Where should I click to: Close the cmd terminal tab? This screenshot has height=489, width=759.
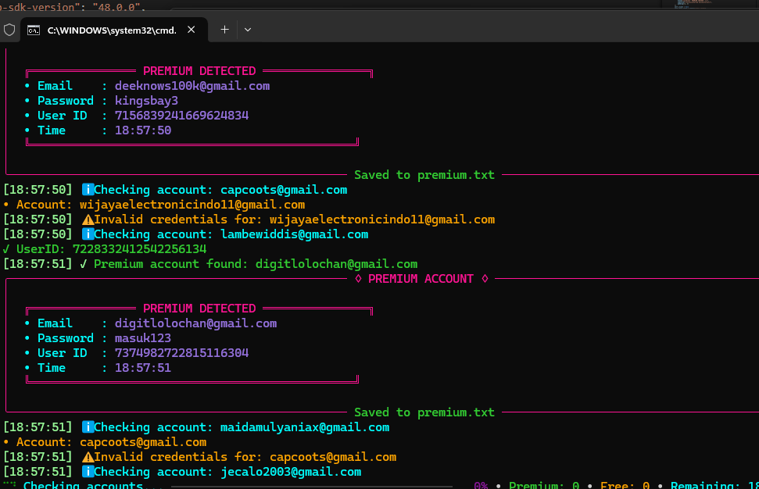point(192,30)
